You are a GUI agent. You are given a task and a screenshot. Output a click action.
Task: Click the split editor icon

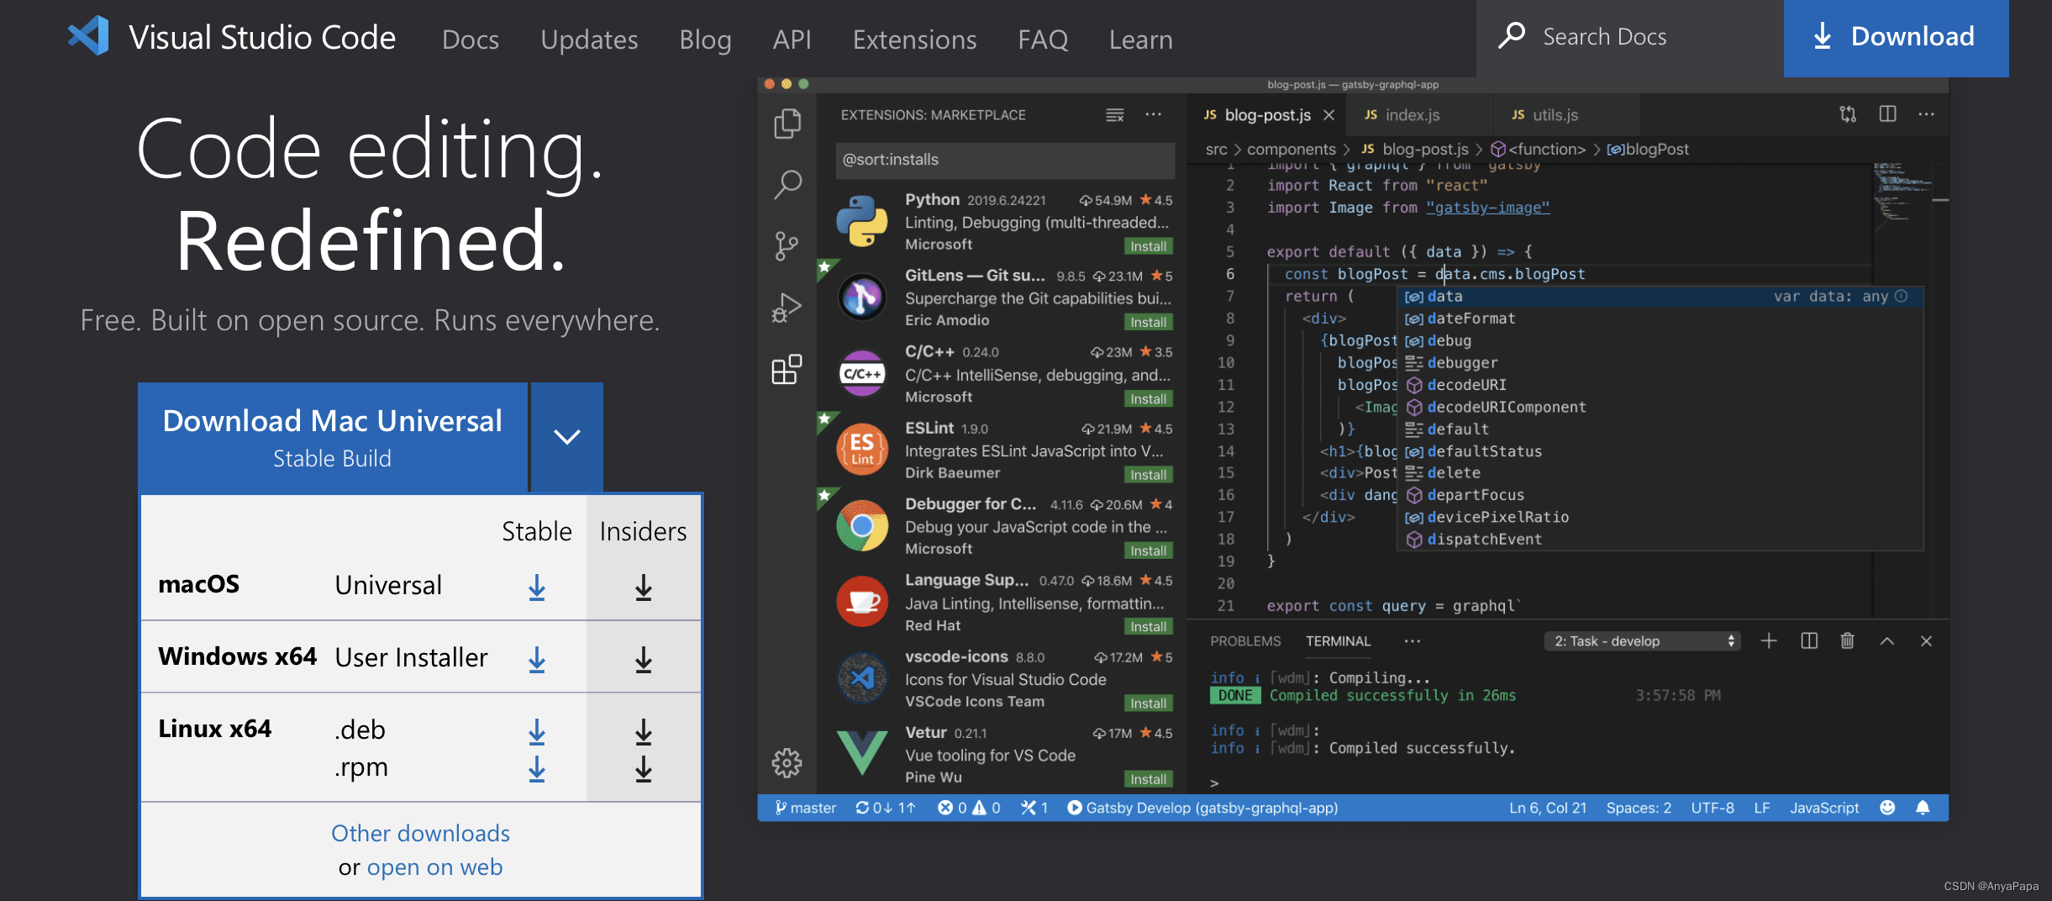1887,113
